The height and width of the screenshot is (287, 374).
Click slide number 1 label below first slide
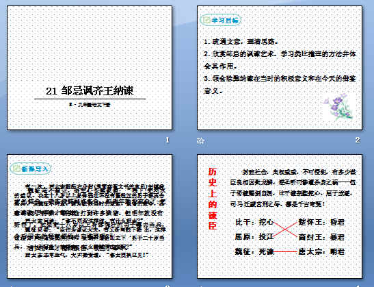click(x=168, y=140)
